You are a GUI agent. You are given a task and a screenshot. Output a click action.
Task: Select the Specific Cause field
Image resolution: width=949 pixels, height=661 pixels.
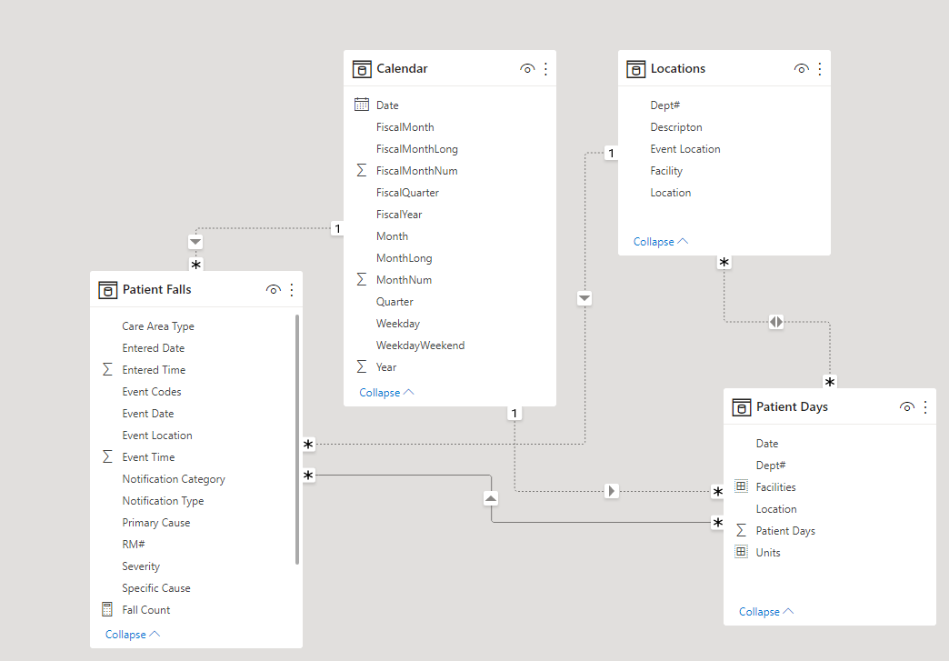point(156,587)
